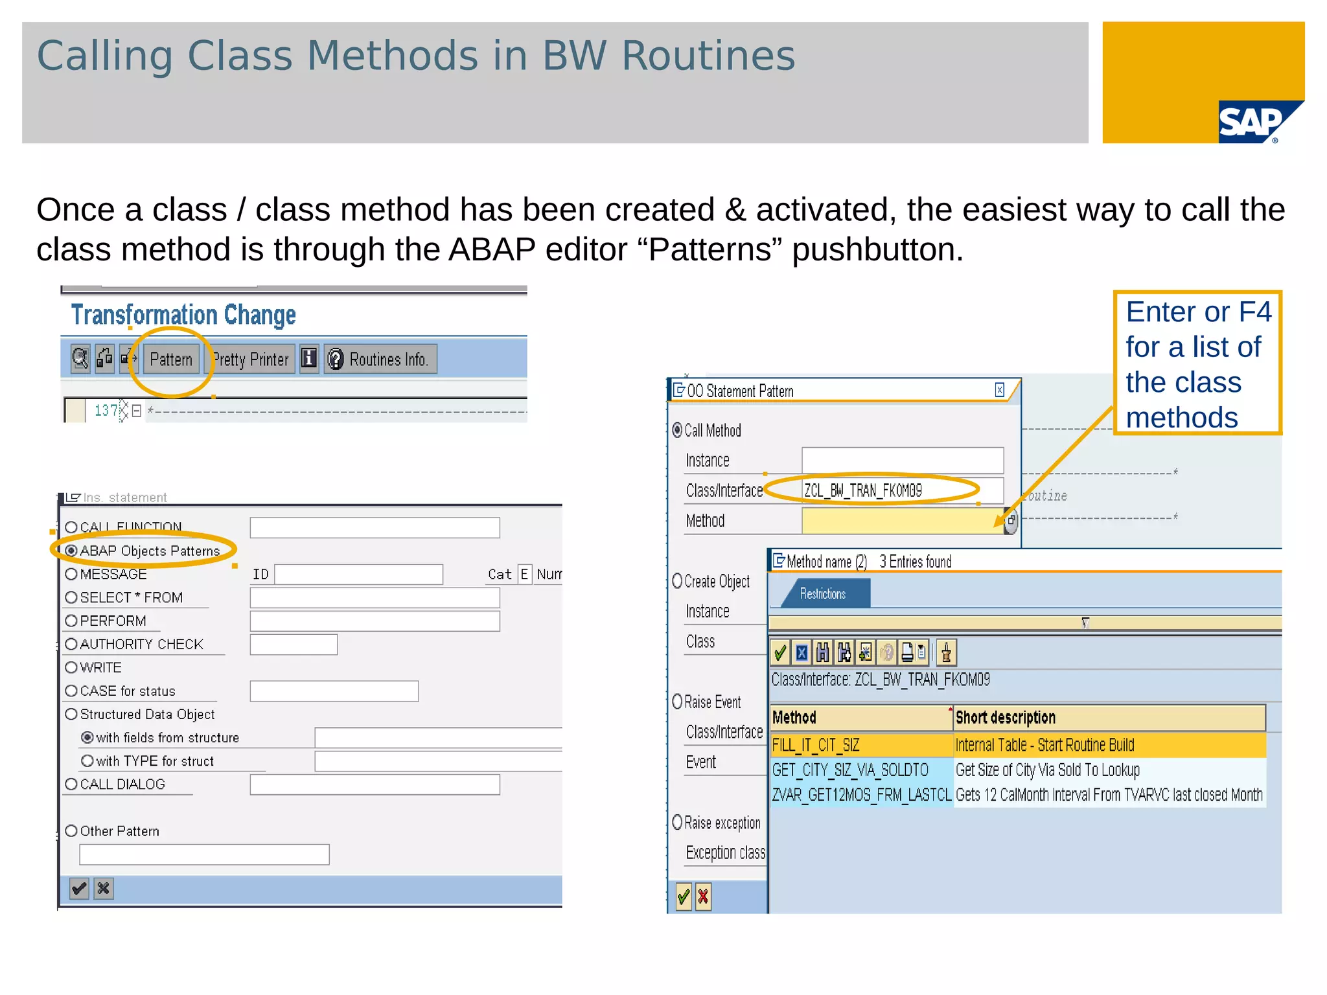1327x995 pixels.
Task: Click the blue X cancel icon in hit list
Action: 802,652
